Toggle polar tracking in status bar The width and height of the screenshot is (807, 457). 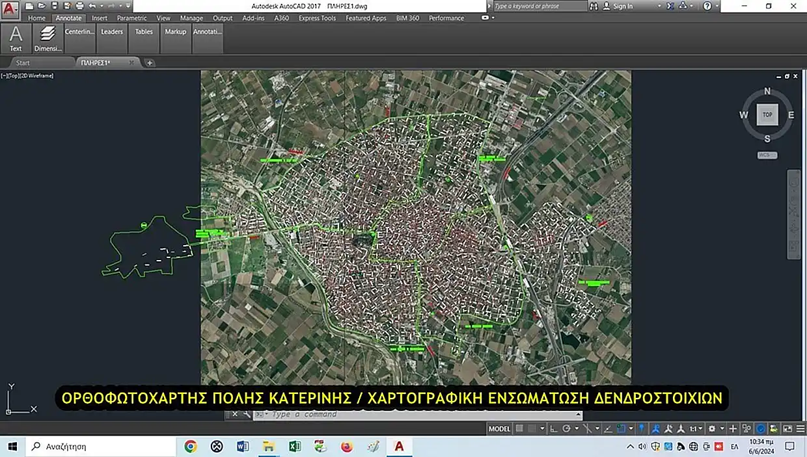click(566, 428)
